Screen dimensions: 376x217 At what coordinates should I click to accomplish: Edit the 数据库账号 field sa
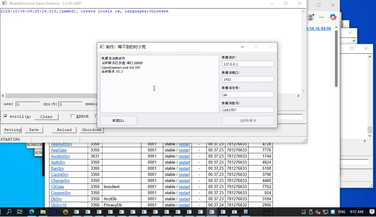[248, 95]
